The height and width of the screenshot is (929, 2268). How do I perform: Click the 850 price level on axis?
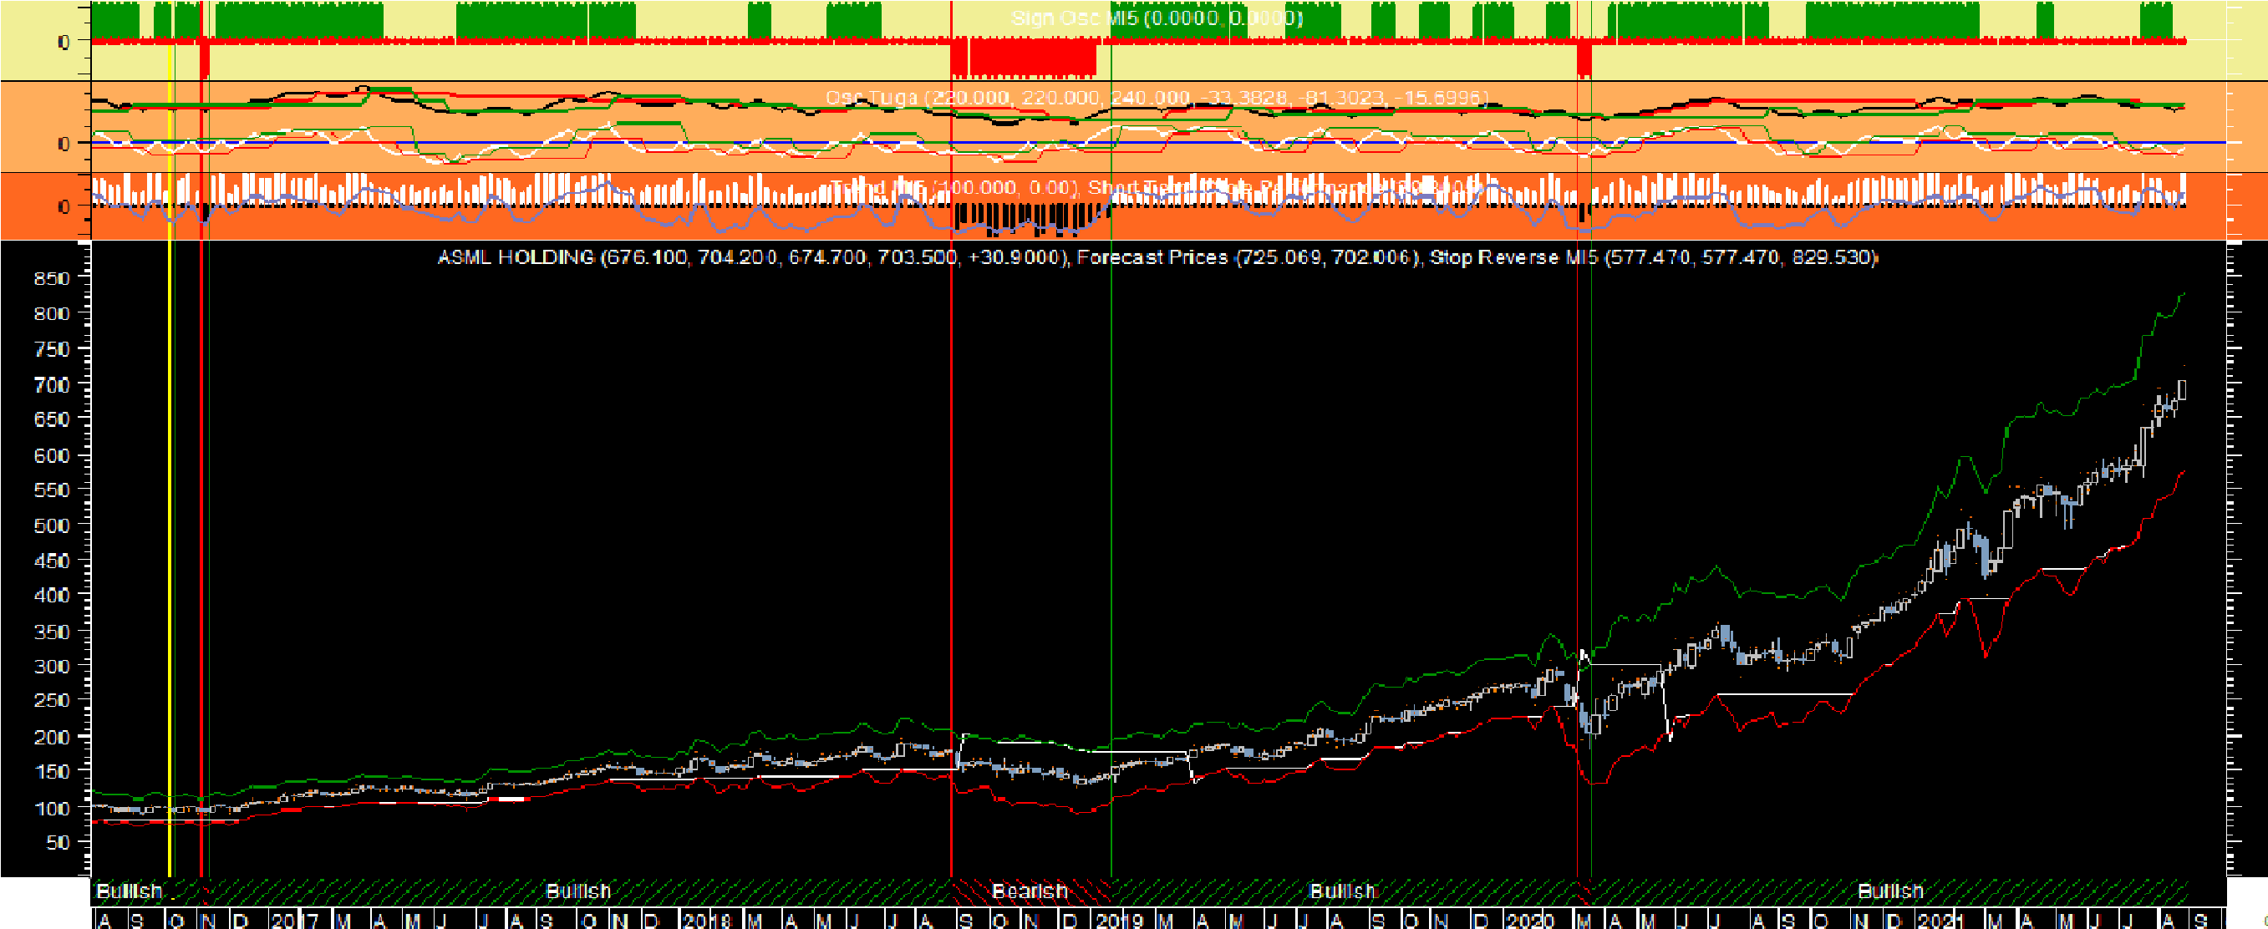[51, 278]
